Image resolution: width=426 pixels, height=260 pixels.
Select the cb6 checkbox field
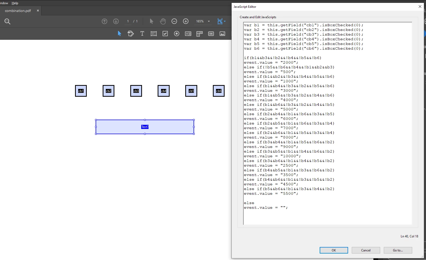(x=219, y=91)
